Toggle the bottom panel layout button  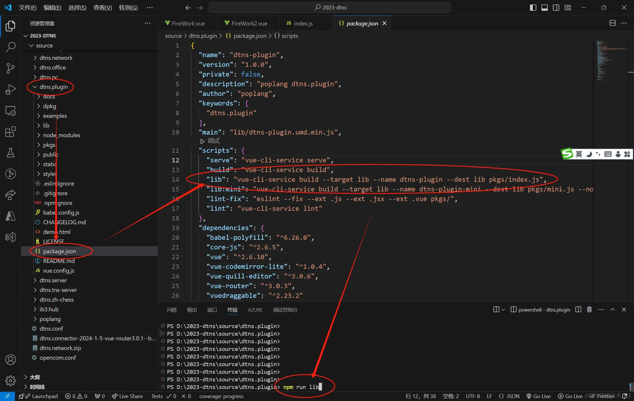tap(544, 8)
